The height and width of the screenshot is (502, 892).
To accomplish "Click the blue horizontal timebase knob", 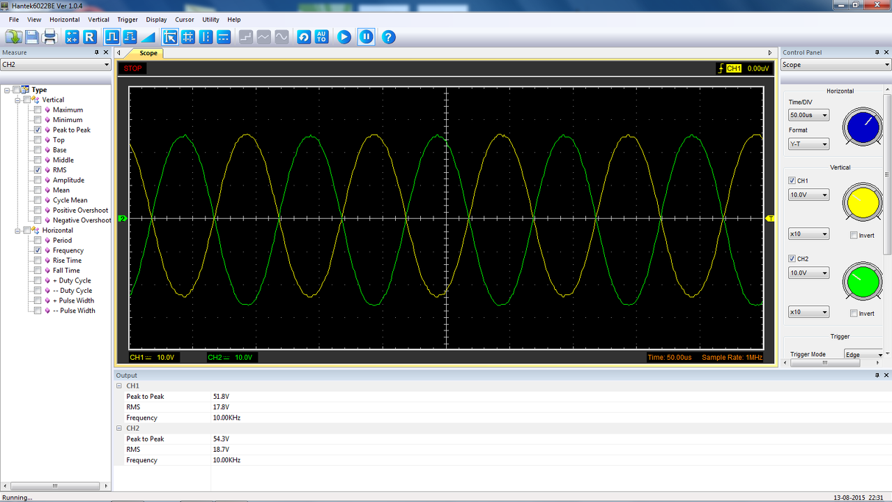I will pyautogui.click(x=863, y=128).
